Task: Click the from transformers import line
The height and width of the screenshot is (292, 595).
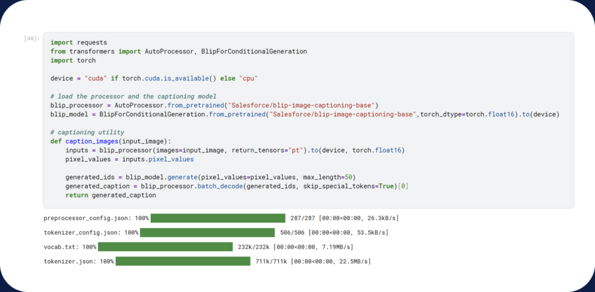Action: click(x=178, y=52)
